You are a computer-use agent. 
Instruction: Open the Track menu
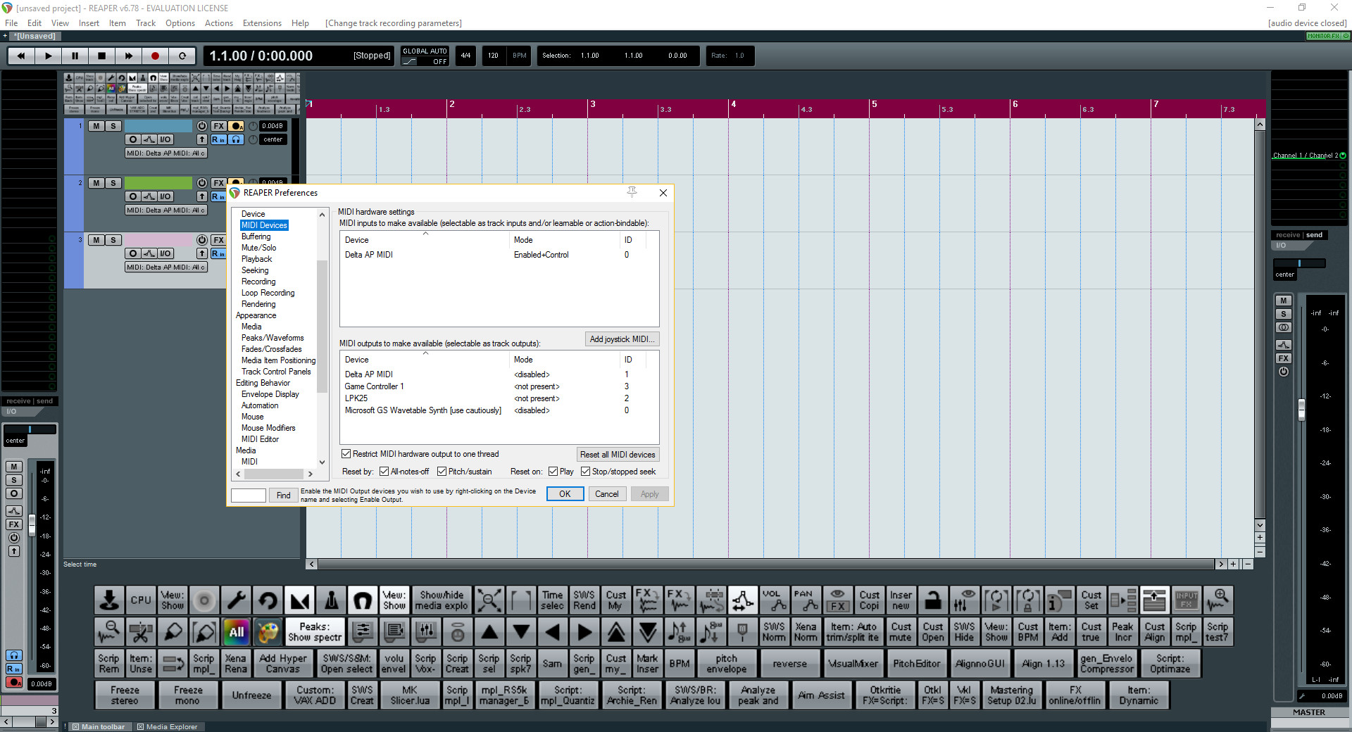146,23
